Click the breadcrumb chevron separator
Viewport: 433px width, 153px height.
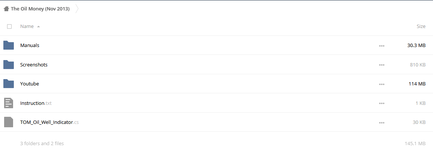[x=77, y=9]
